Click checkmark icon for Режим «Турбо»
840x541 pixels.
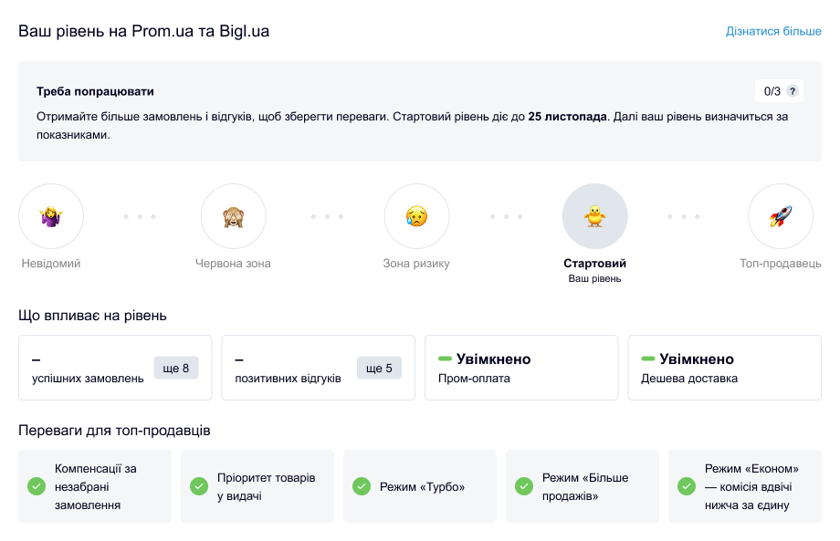[362, 486]
